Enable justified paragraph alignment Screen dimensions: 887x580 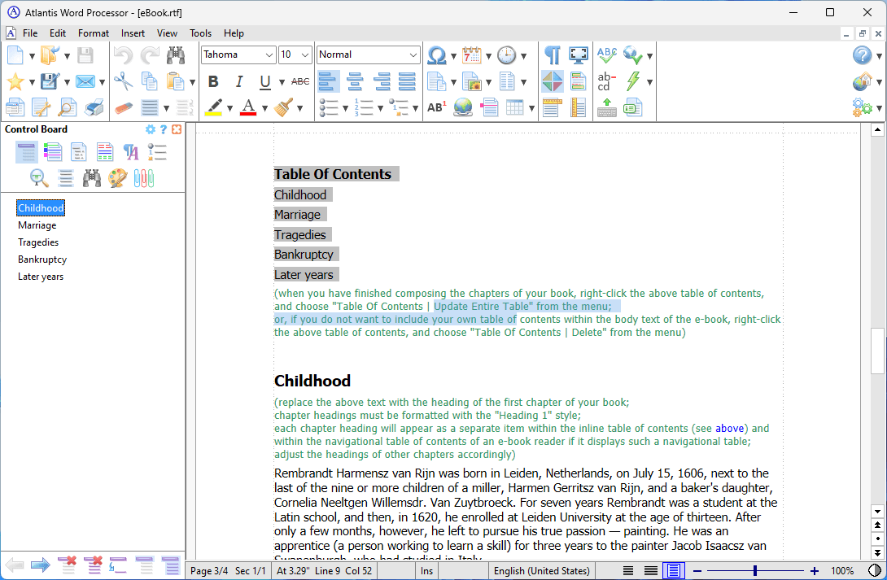pyautogui.click(x=408, y=81)
